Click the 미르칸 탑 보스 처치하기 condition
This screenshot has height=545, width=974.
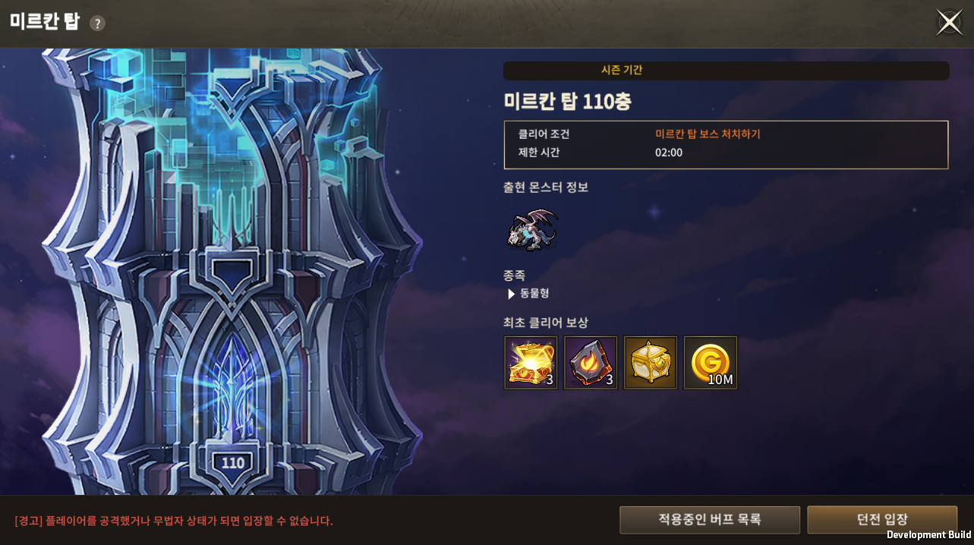pos(708,134)
